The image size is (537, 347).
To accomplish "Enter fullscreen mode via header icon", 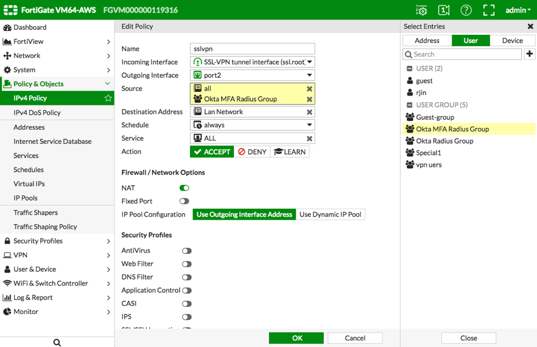I will 488,10.
